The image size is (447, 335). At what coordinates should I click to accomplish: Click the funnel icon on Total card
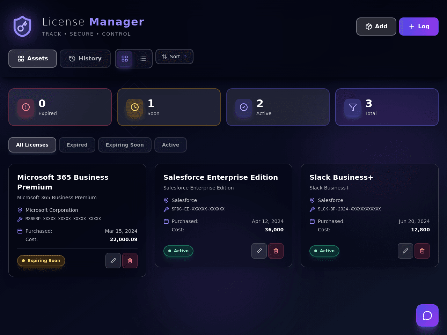pyautogui.click(x=353, y=107)
